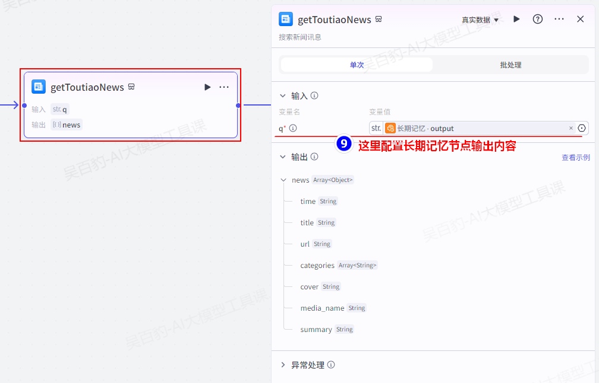Open more options on canvas node card

(x=224, y=87)
